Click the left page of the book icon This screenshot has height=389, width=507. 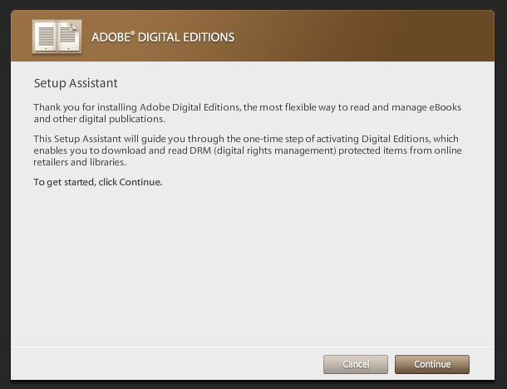tap(45, 37)
